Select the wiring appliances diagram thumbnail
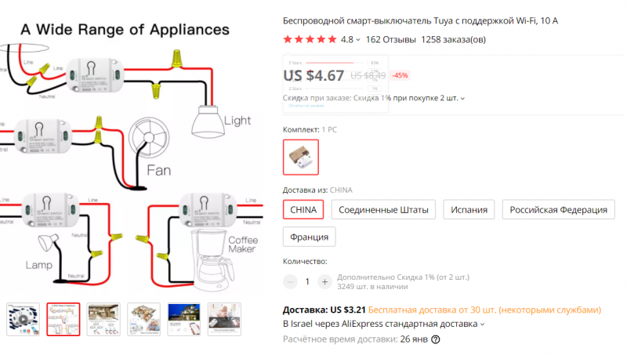This screenshot has height=355, width=627. (x=63, y=320)
